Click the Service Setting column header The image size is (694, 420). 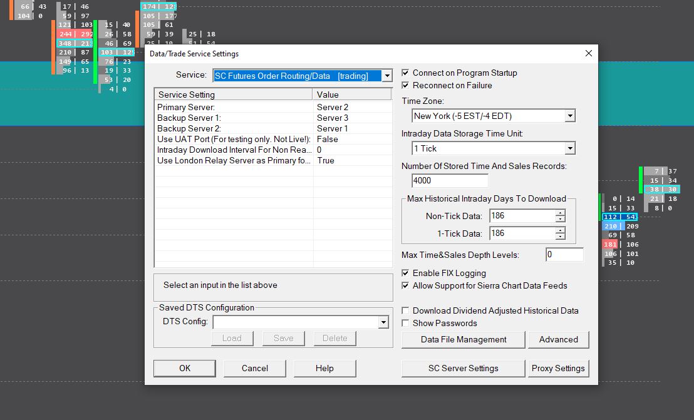(234, 95)
